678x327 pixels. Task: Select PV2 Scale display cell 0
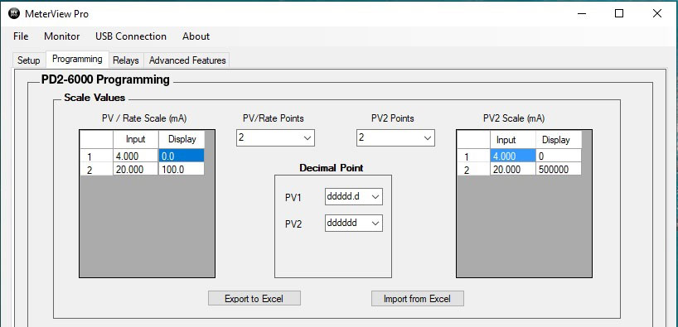pos(559,156)
